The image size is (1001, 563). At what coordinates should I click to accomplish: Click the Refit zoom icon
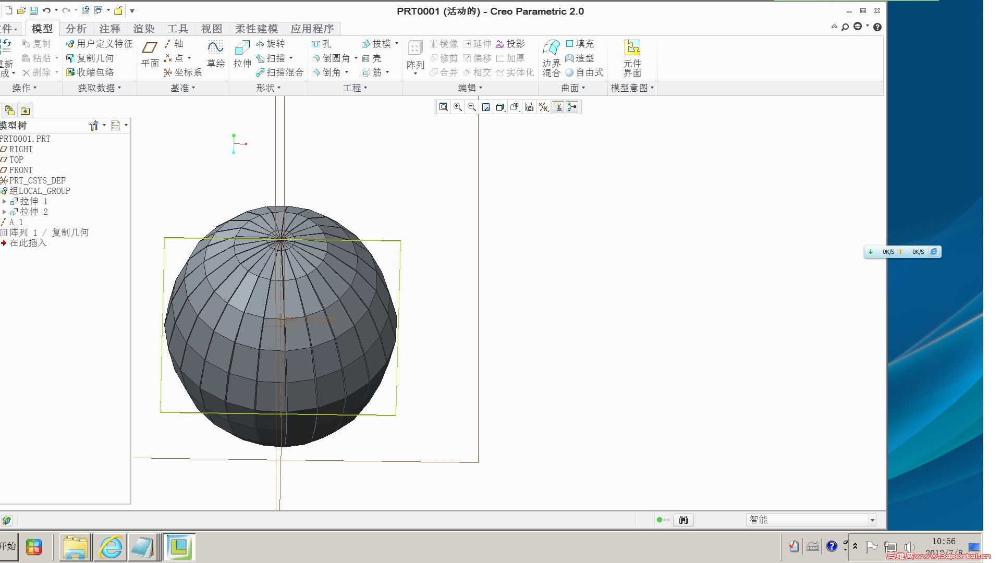coord(443,107)
